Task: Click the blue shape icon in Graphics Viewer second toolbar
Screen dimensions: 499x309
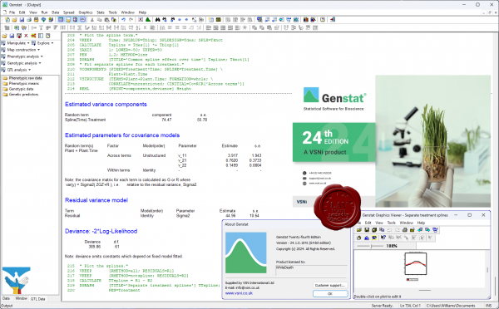Action: coord(367,238)
